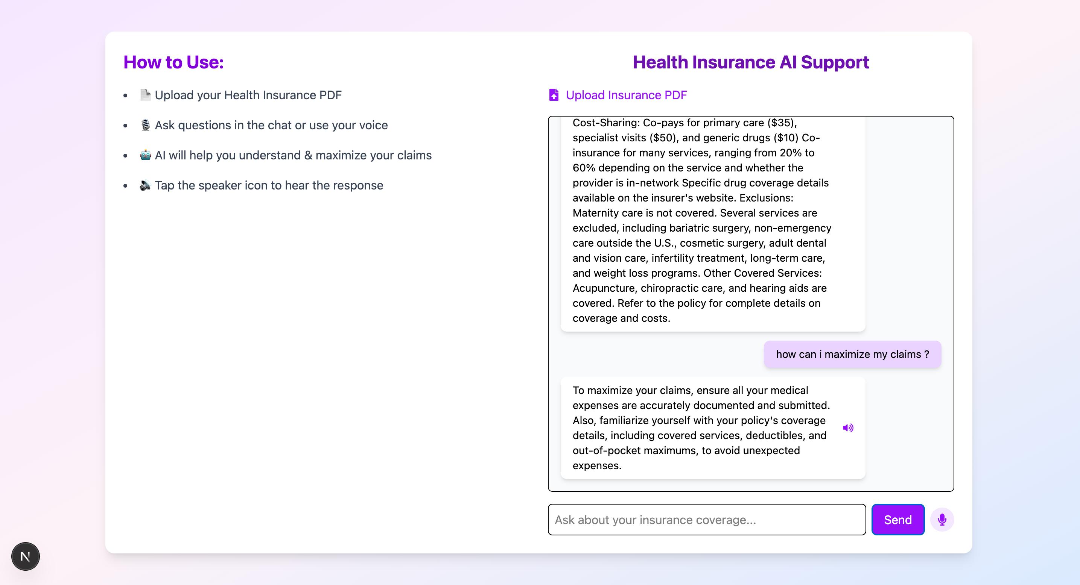Click 'Ask questions in the chat' instruction
Viewport: 1080px width, 585px height.
271,125
